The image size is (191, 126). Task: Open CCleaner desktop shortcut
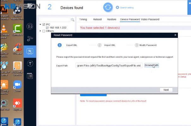pos(18,49)
